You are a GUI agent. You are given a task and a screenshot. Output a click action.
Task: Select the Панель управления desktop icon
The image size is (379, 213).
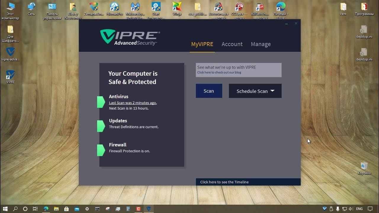[52, 11]
